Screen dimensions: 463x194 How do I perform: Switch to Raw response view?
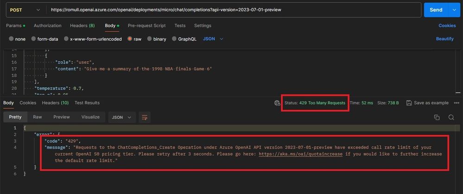pos(38,117)
